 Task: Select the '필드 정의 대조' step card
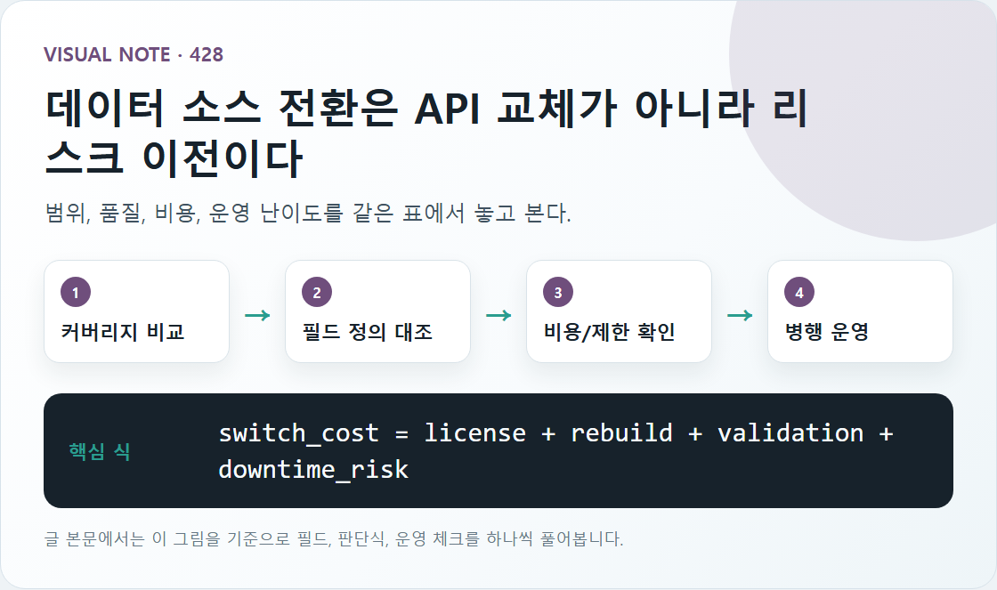pyautogui.click(x=377, y=311)
